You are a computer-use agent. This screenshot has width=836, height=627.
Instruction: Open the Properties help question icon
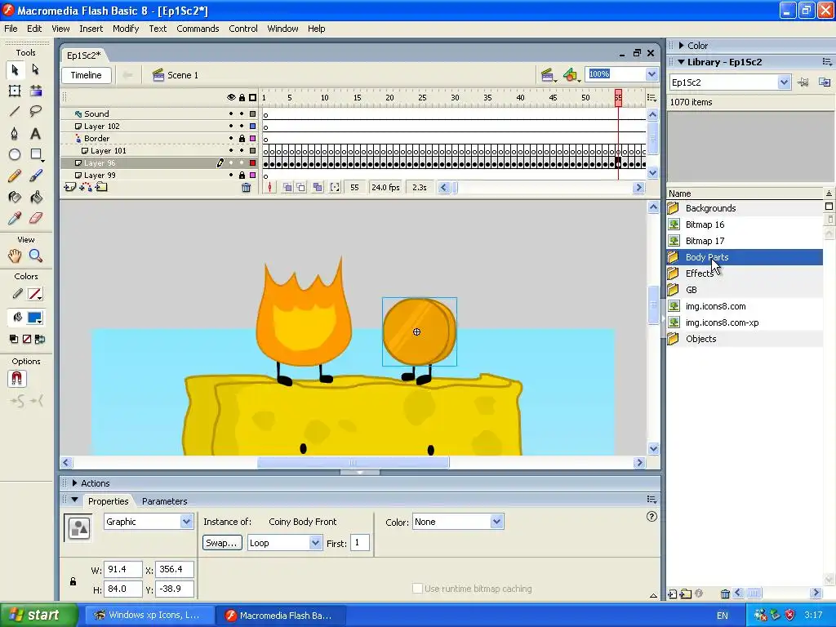pos(651,517)
